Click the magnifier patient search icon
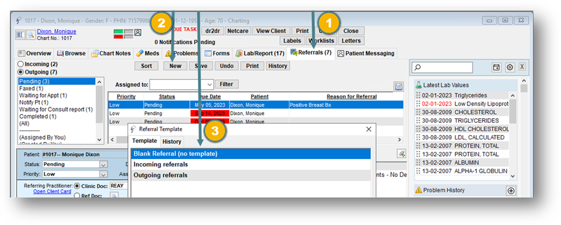The image size is (561, 225). click(x=31, y=35)
